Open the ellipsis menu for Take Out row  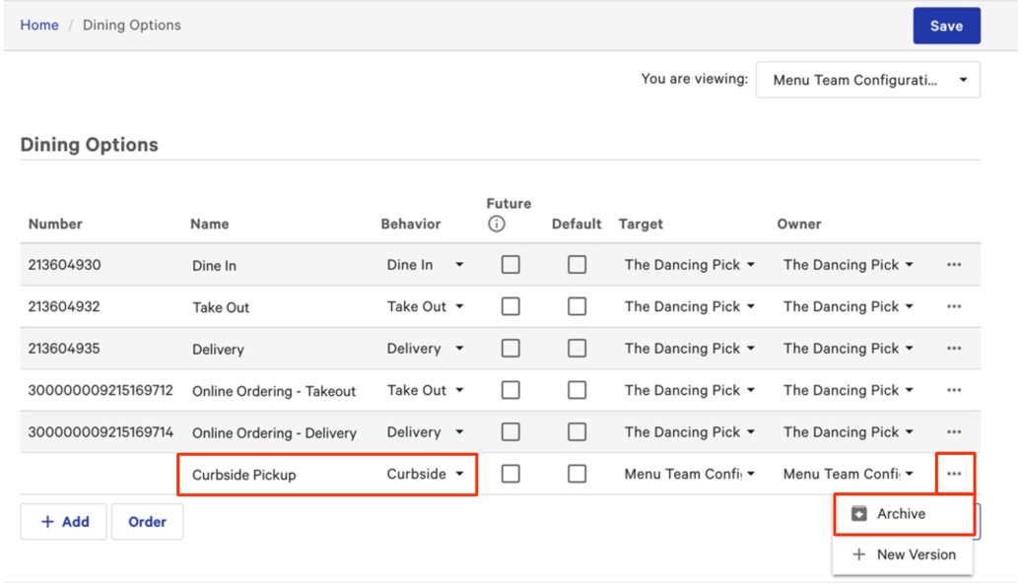953,306
